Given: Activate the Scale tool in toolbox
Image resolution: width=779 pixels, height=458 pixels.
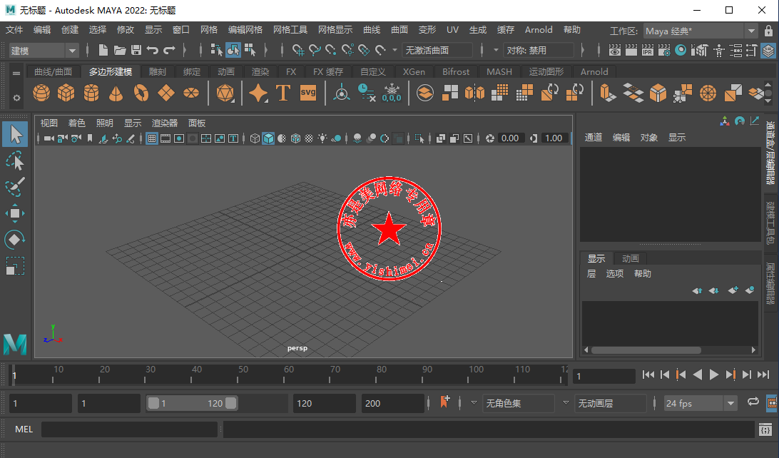Looking at the screenshot, I should [x=15, y=266].
